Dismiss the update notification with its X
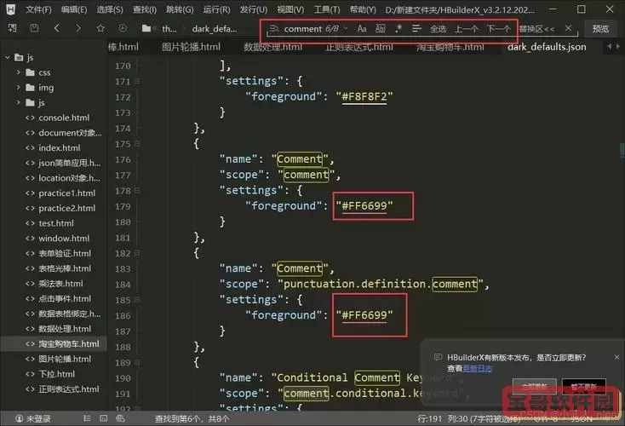Viewport: 625px width, 426px height. click(616, 357)
